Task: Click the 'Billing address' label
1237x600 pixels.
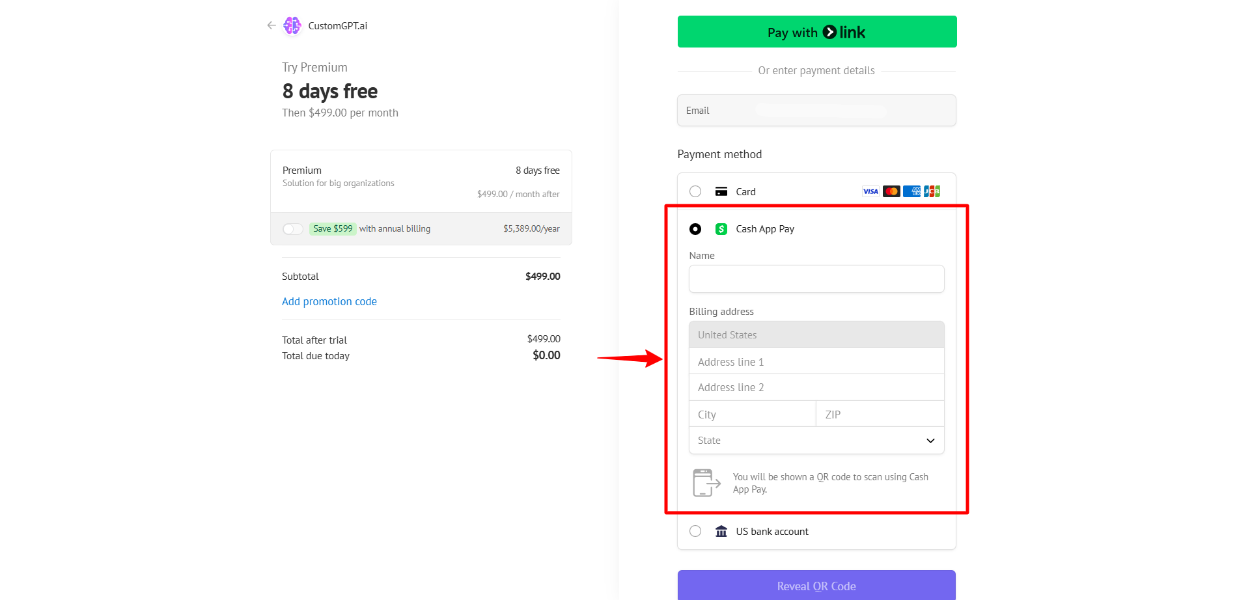Action: tap(721, 312)
